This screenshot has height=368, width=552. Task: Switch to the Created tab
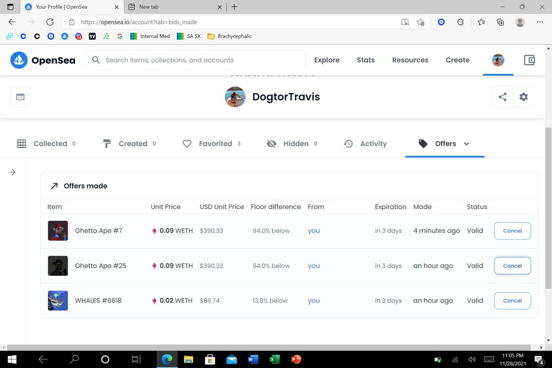point(129,144)
